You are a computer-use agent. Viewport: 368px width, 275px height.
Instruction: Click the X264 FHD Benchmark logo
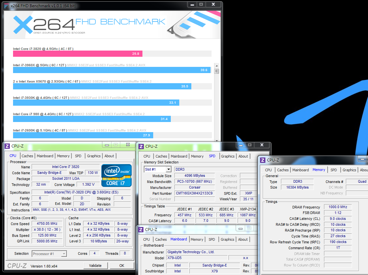tap(89, 25)
